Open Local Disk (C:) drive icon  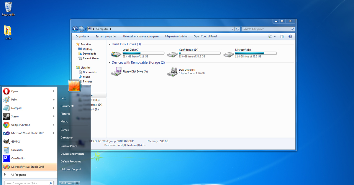pyautogui.click(x=116, y=54)
